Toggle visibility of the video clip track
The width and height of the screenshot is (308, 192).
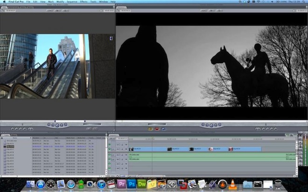point(110,149)
